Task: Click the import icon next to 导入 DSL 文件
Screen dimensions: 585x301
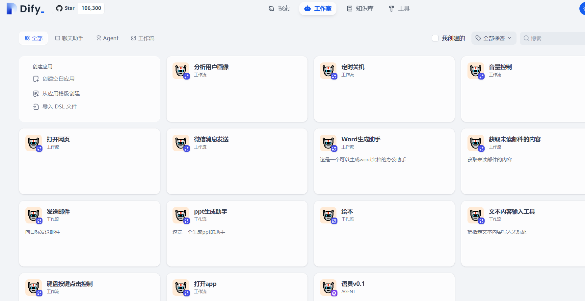Action: pyautogui.click(x=36, y=106)
